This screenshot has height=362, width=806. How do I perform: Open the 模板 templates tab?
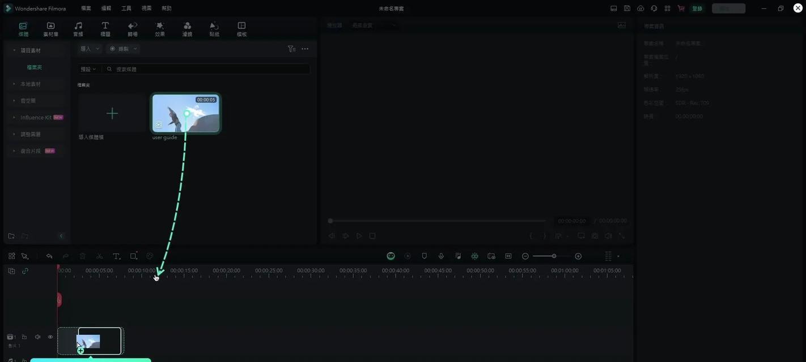(241, 29)
